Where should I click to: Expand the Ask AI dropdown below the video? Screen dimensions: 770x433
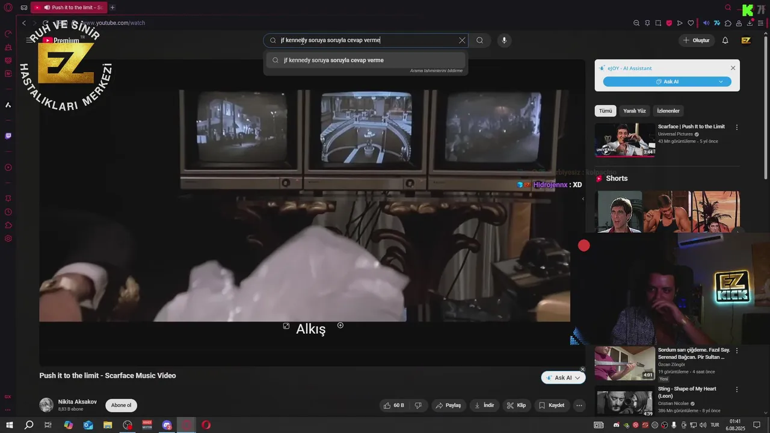click(577, 378)
